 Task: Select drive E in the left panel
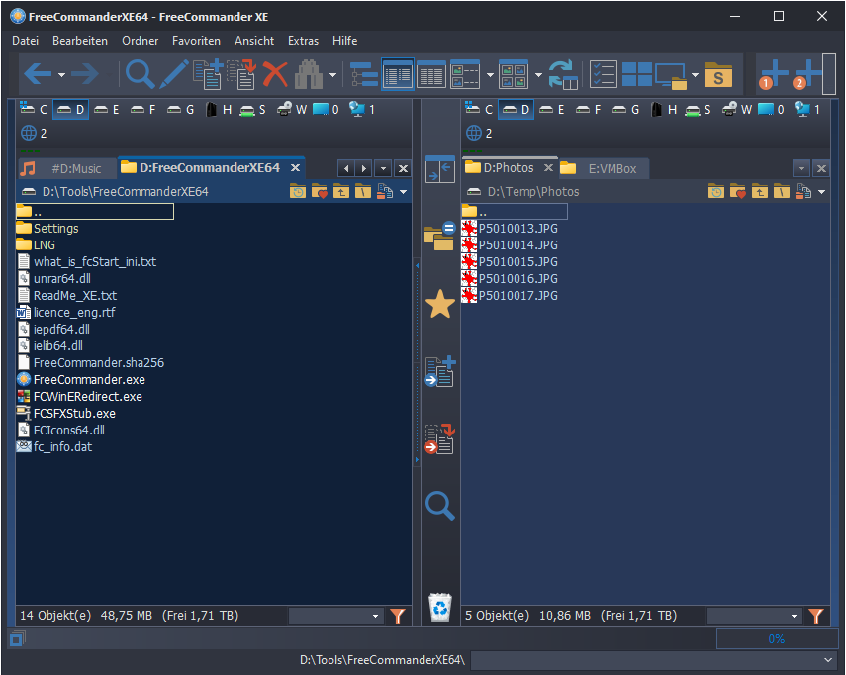click(x=107, y=110)
